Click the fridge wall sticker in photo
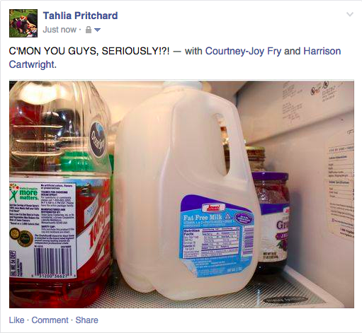 click(x=340, y=191)
